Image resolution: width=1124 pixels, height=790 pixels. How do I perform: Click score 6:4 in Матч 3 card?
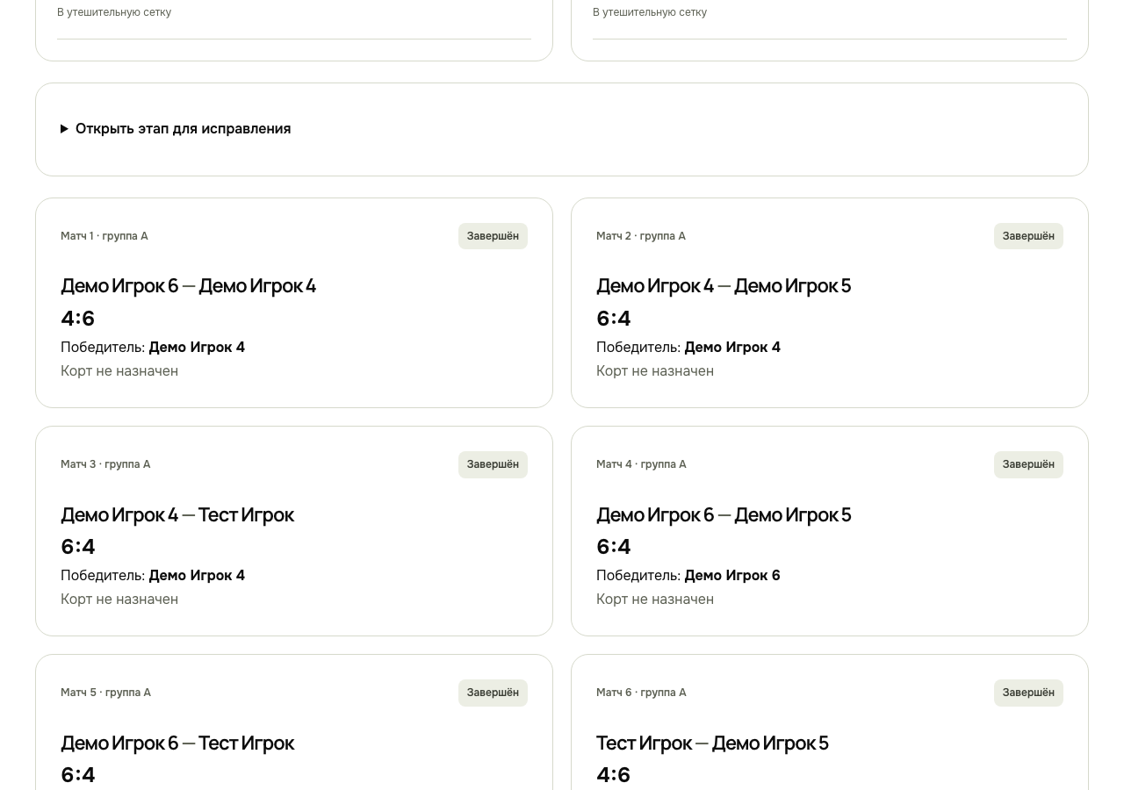(x=77, y=546)
